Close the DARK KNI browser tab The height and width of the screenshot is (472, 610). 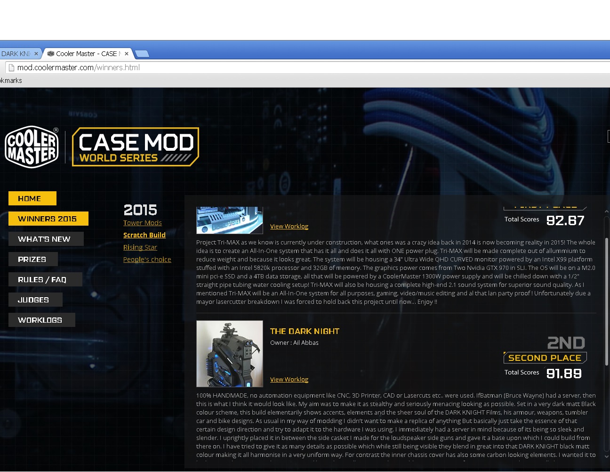(36, 54)
